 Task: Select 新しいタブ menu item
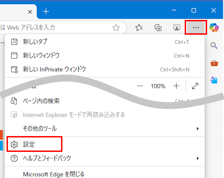click(x=104, y=42)
